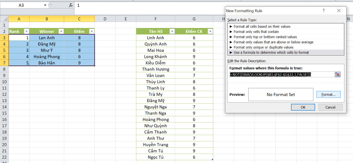Select 'Format only values above or below average'
The image size is (353, 163).
tap(286, 42)
